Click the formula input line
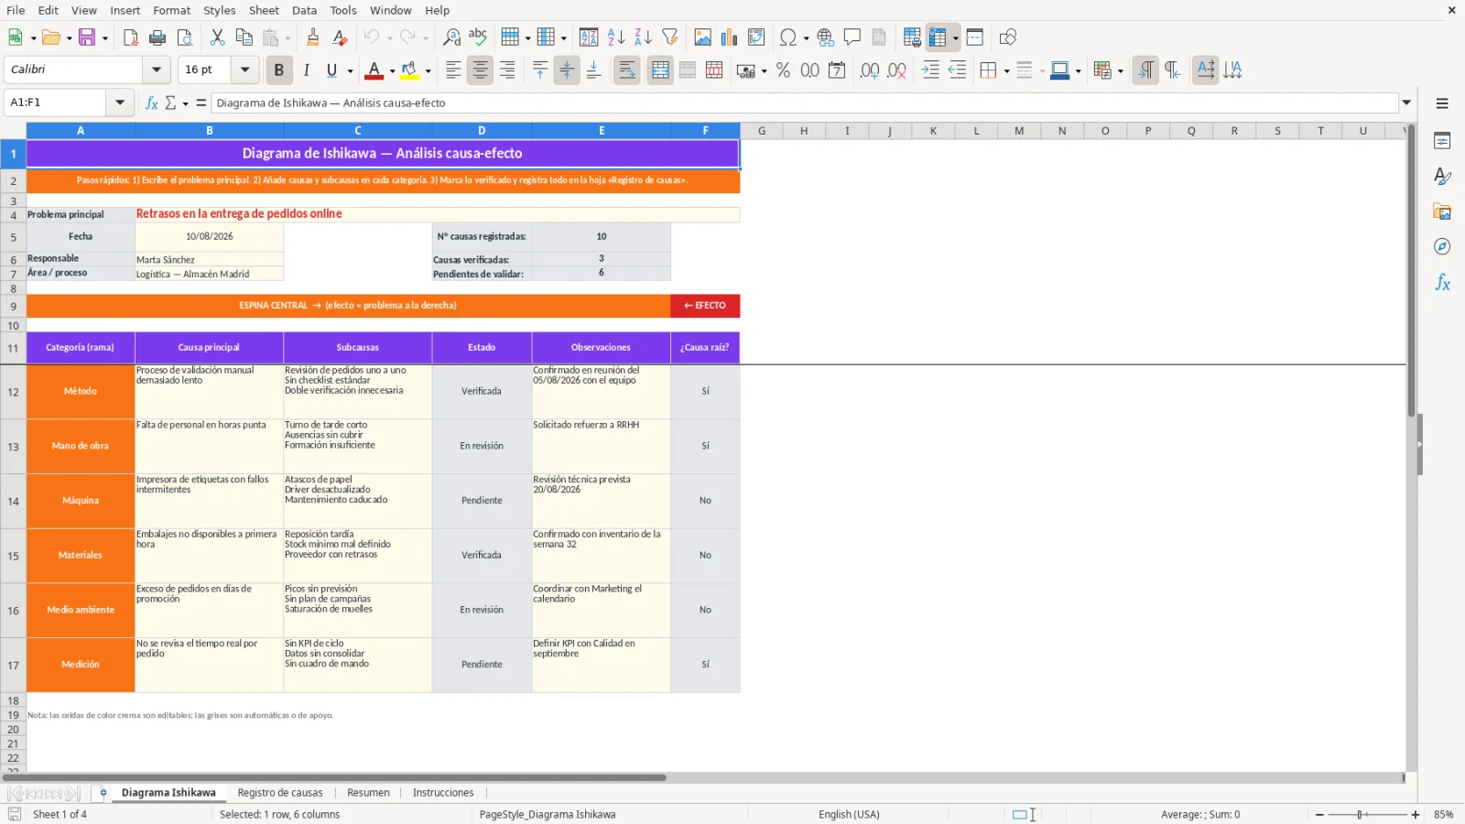The image size is (1465, 824). coord(806,103)
